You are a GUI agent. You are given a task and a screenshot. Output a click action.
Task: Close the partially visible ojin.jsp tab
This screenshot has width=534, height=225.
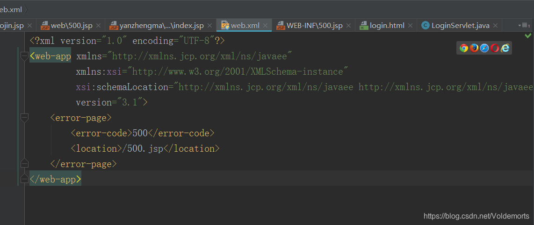tap(29, 26)
